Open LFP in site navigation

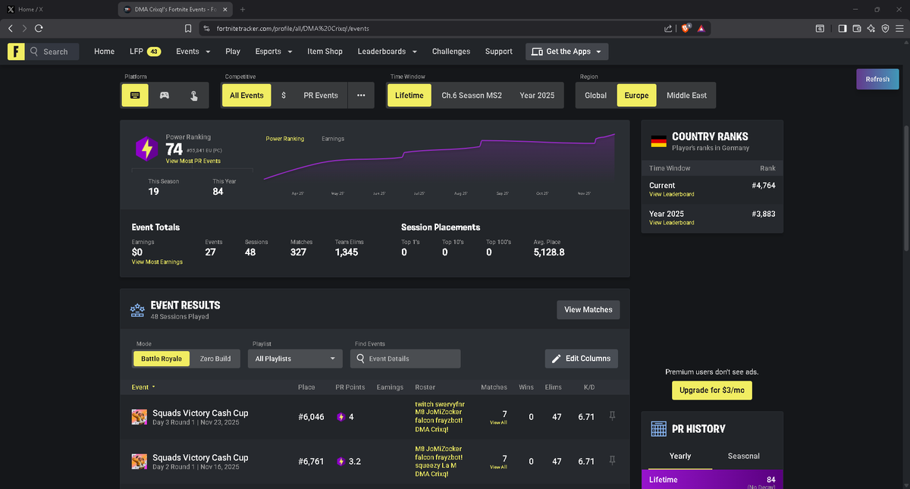(144, 52)
